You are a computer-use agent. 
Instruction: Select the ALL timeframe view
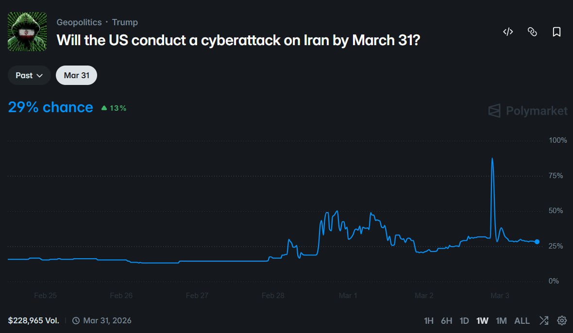[522, 320]
